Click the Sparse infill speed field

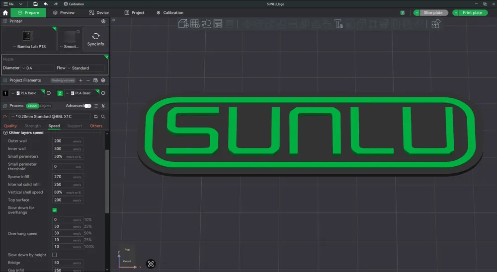pyautogui.click(x=68, y=177)
